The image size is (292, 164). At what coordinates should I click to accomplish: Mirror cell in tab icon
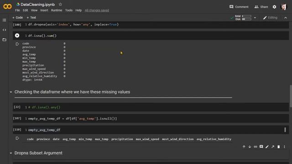[x=273, y=147]
